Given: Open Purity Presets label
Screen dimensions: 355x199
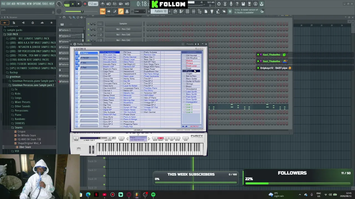Looking at the screenshot, I should 190,44.
